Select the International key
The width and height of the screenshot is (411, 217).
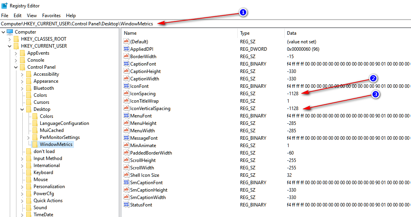[x=47, y=165]
